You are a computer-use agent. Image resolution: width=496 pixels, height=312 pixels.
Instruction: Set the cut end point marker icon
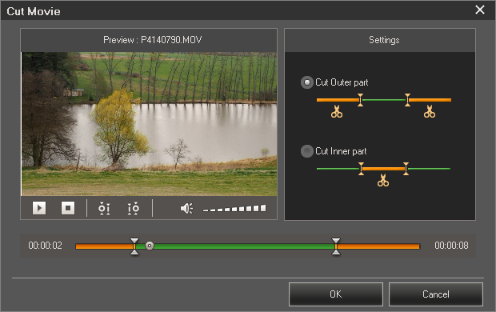133,209
